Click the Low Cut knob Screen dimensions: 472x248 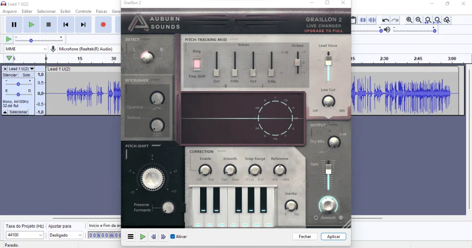tap(328, 101)
